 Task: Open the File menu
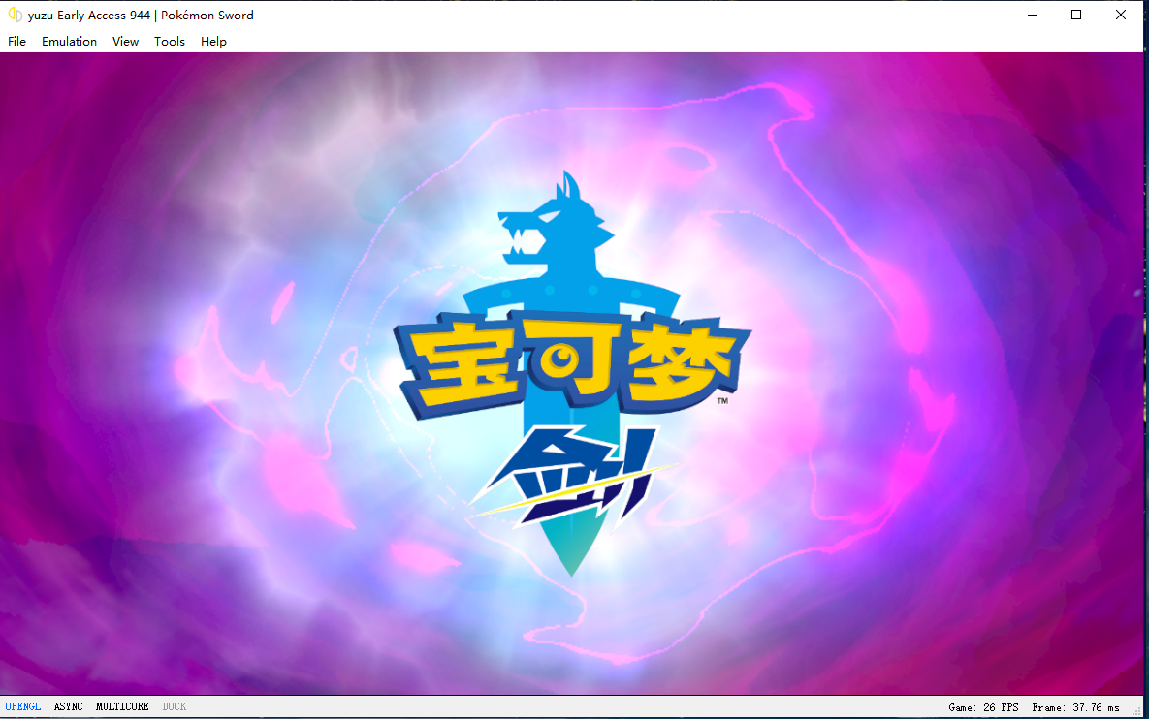coord(16,42)
